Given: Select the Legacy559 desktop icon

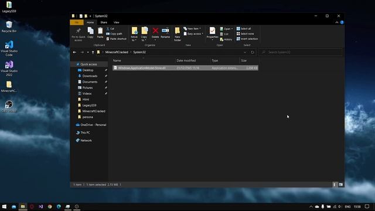Looking at the screenshot, I should (x=9, y=7).
